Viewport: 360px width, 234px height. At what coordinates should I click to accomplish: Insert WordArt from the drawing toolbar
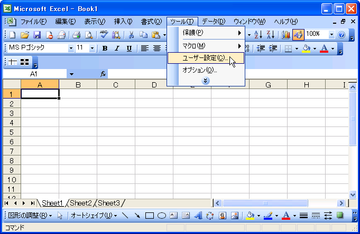coord(198,216)
